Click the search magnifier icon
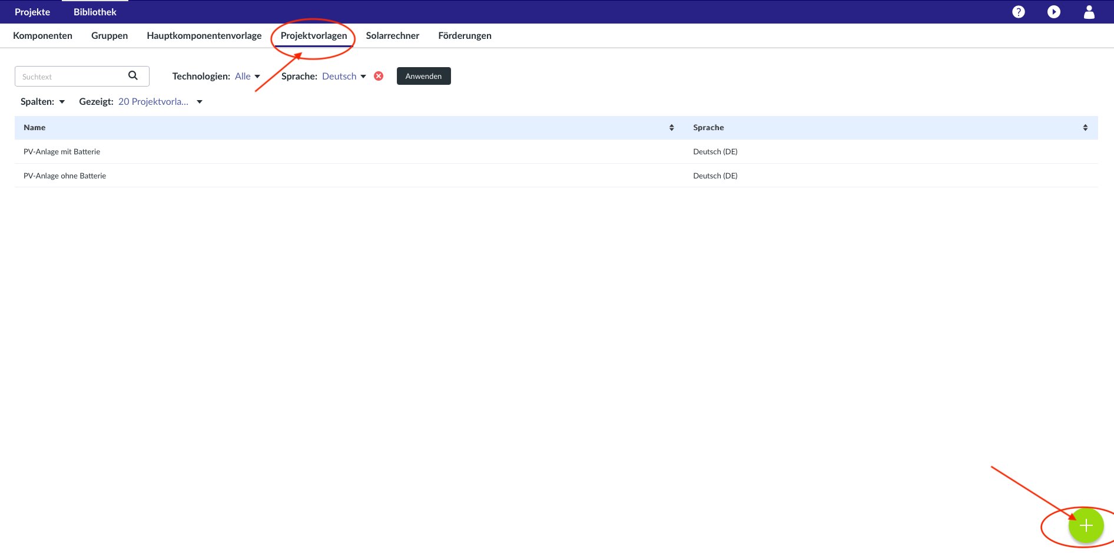This screenshot has width=1114, height=553. [133, 75]
